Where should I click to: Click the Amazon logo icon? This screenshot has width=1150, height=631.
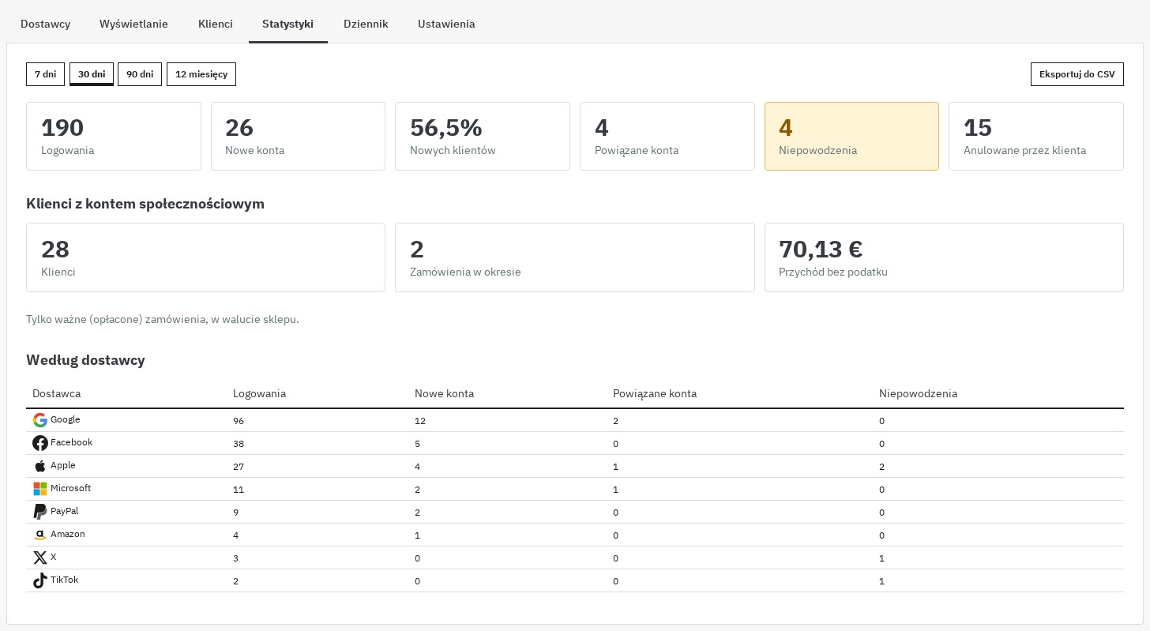[40, 535]
